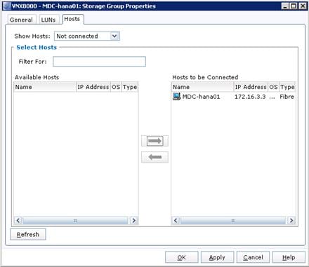Sort Available Hosts by IP Address column
The height and width of the screenshot is (267, 309).
coord(93,87)
